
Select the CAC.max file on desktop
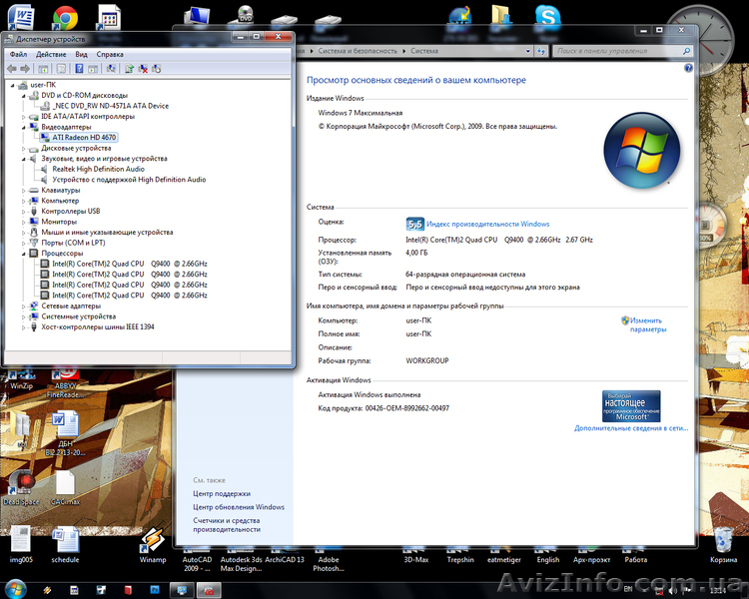(65, 487)
